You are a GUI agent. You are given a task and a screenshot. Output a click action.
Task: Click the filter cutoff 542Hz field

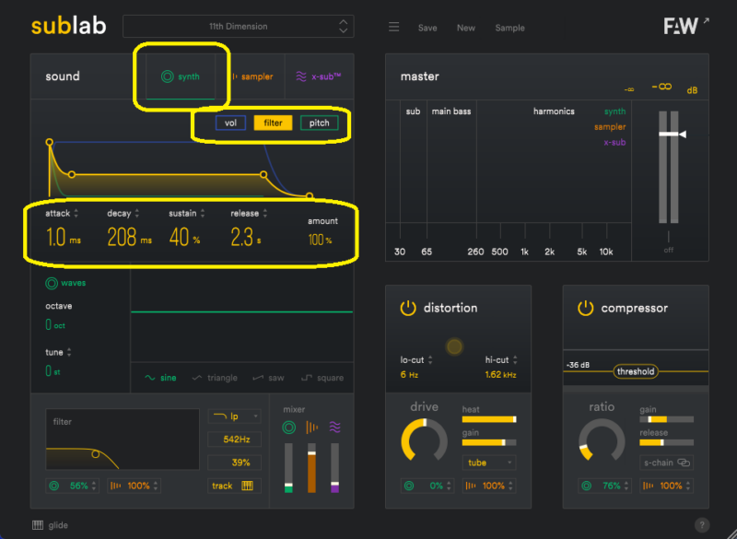pos(234,439)
